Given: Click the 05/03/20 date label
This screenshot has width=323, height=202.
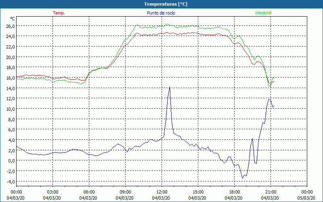Looking at the screenshot, I should click(x=307, y=198).
